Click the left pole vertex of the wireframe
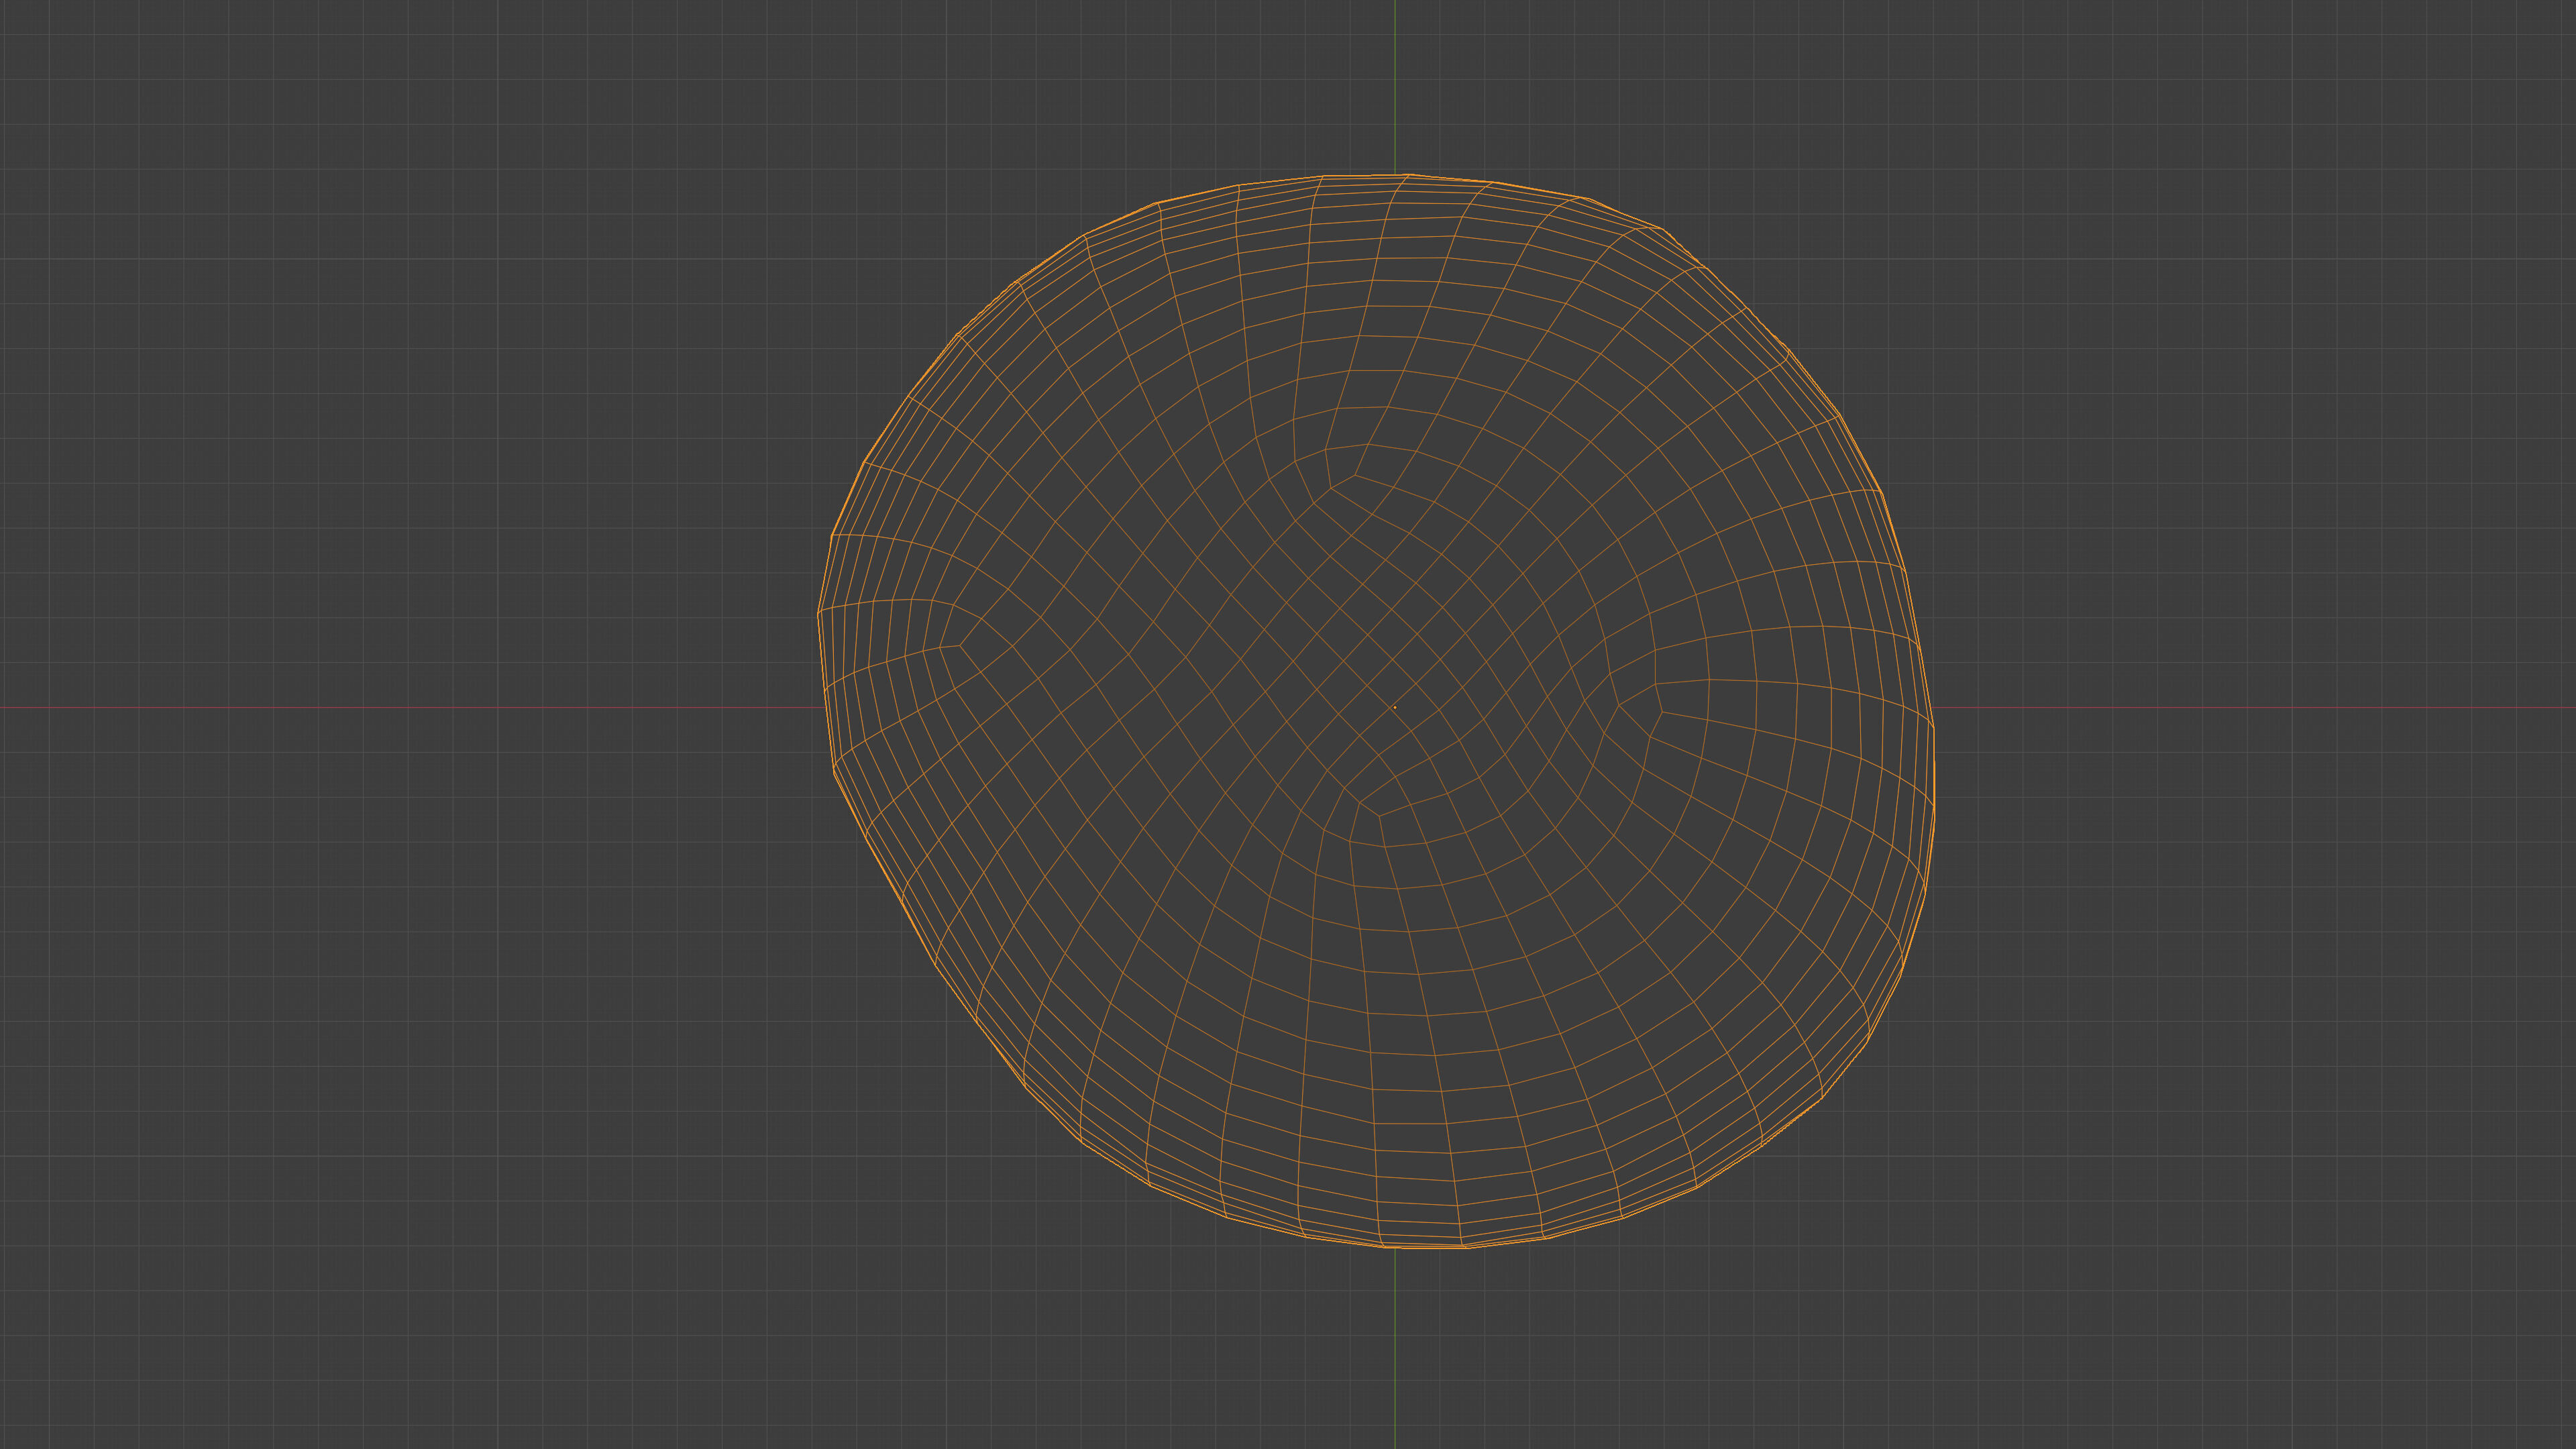Viewport: 2576px width, 1449px height. click(x=960, y=645)
